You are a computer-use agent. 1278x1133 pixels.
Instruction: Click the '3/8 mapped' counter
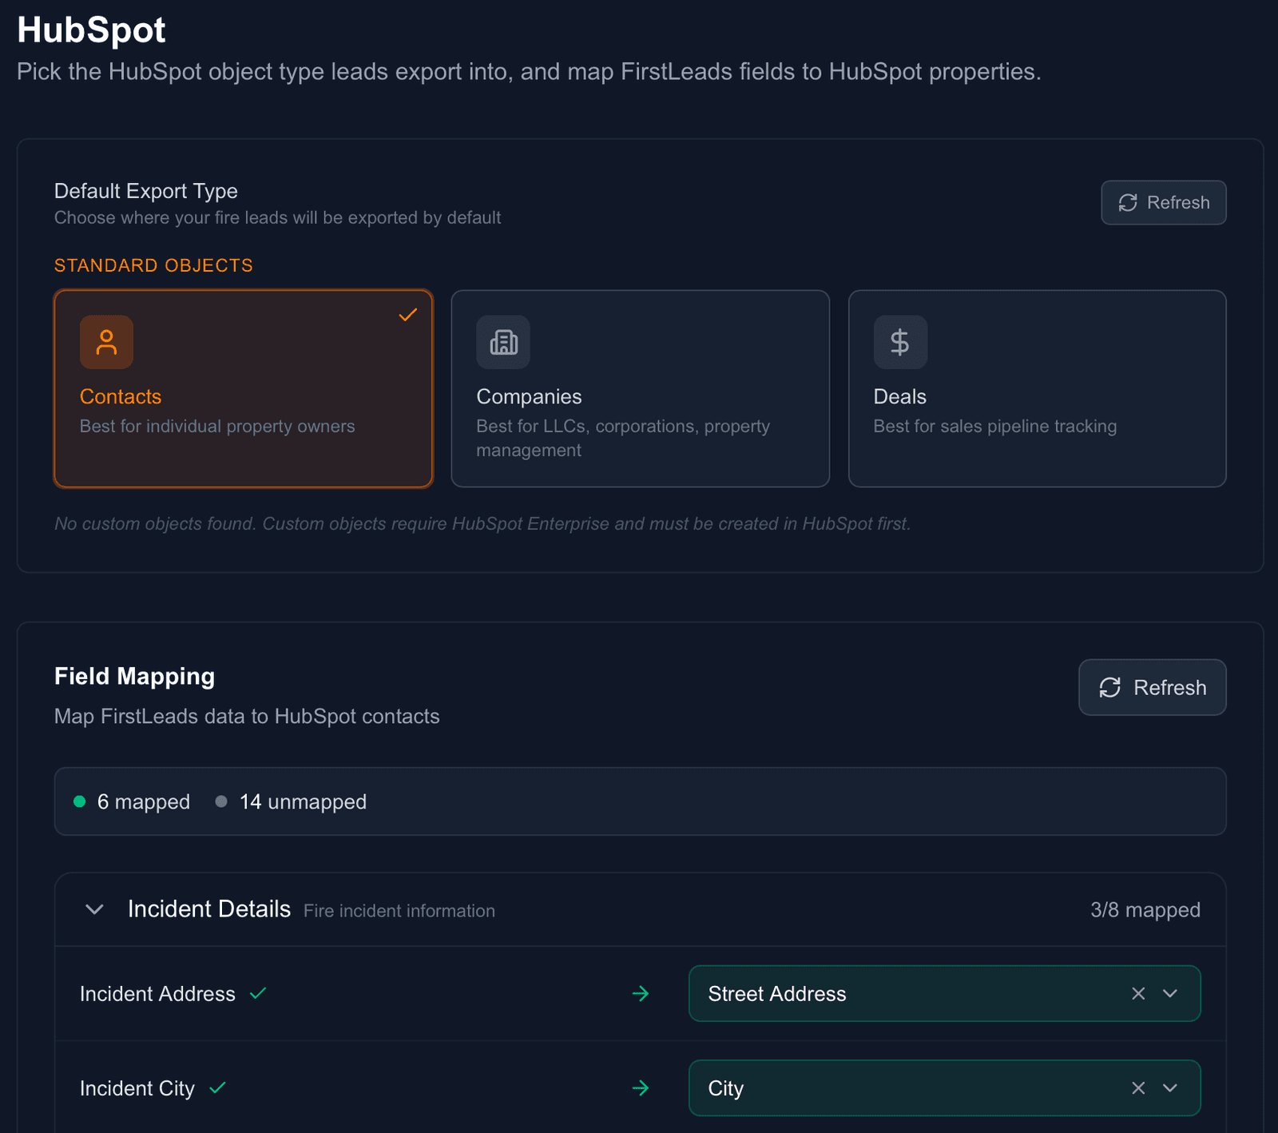click(1145, 910)
